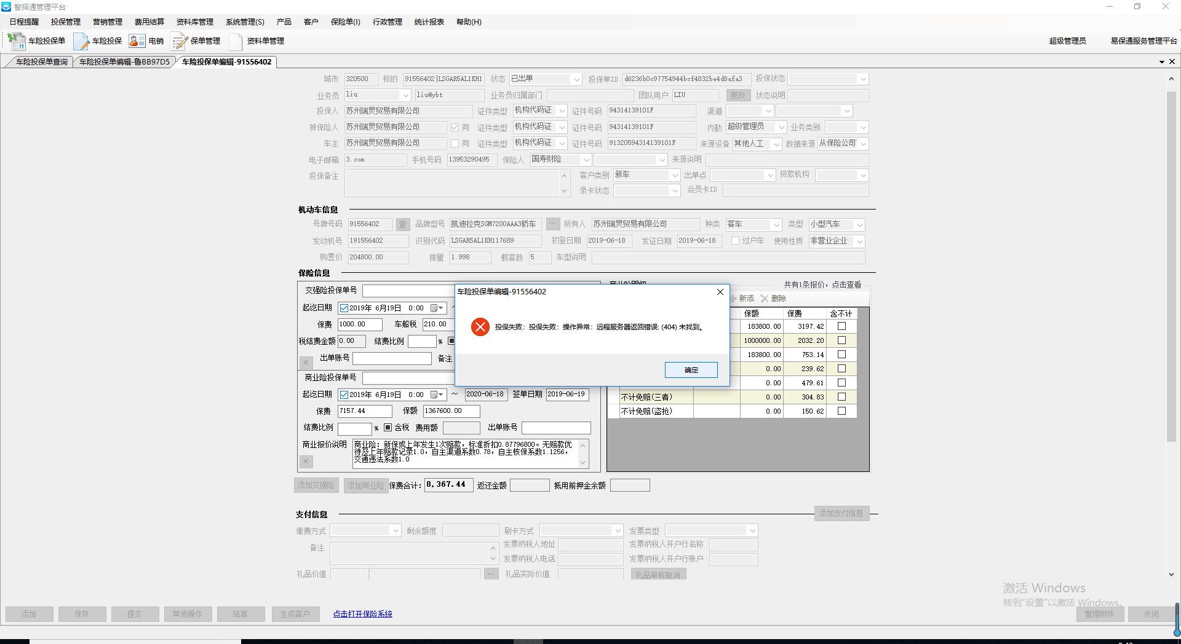Click the 手机号码 input field
The image size is (1181, 644).
click(472, 160)
